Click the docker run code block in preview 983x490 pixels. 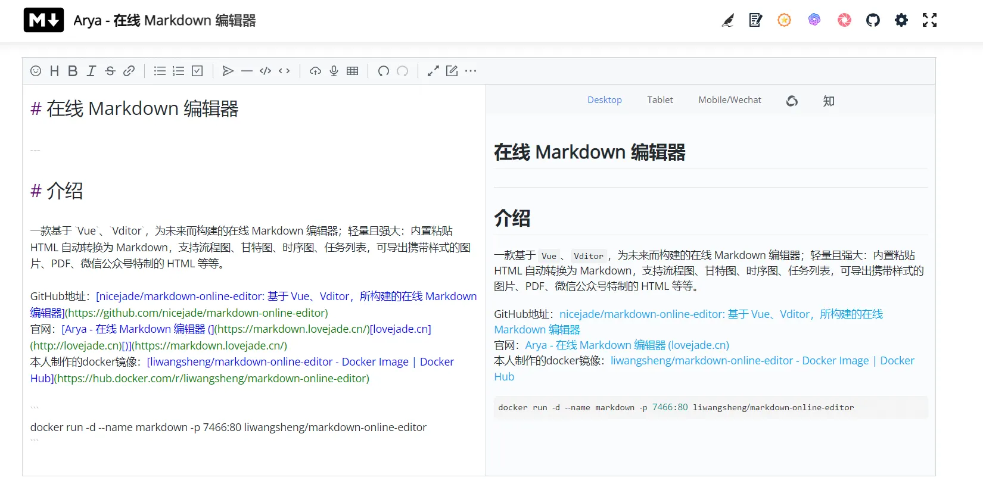(x=711, y=407)
